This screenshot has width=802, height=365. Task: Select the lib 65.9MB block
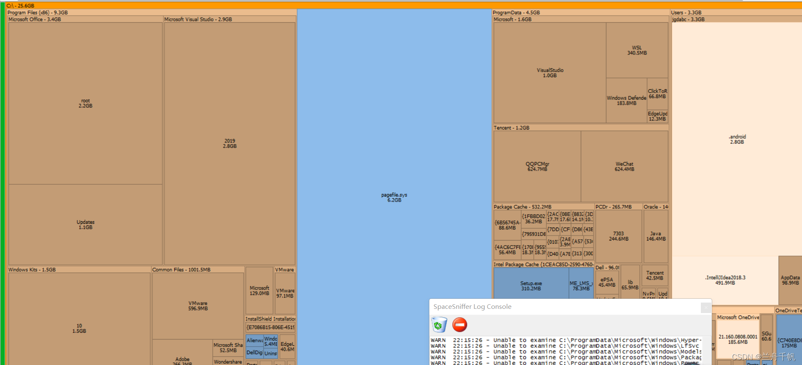coord(630,282)
